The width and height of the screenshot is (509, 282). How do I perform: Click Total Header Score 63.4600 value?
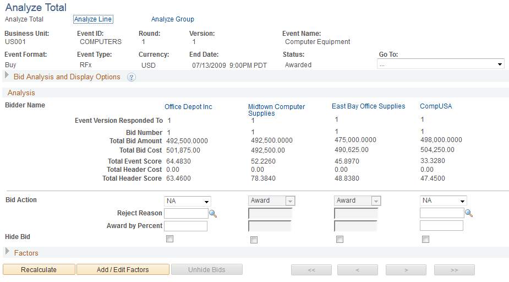[178, 178]
